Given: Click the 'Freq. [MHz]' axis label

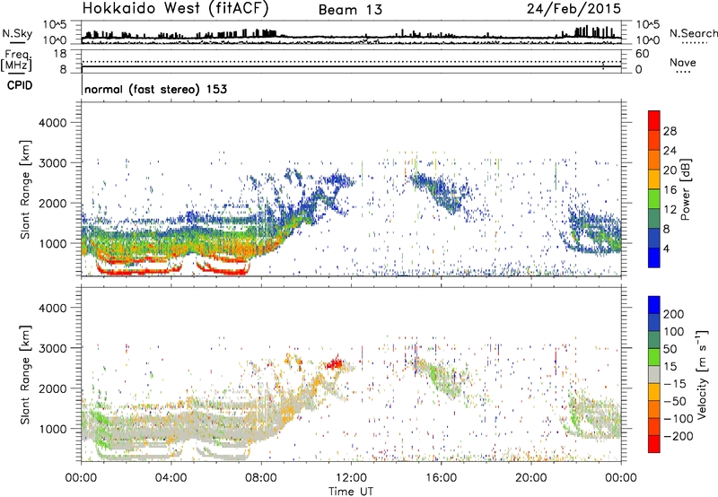Looking at the screenshot, I should [16, 60].
